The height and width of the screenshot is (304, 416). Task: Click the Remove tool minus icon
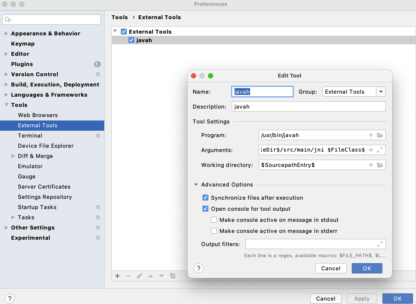pyautogui.click(x=128, y=276)
